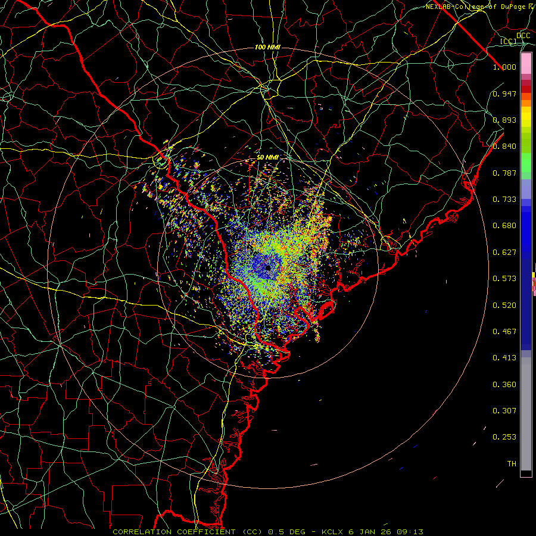
Task: Click the 0.520 scale value
Action: [x=504, y=306]
